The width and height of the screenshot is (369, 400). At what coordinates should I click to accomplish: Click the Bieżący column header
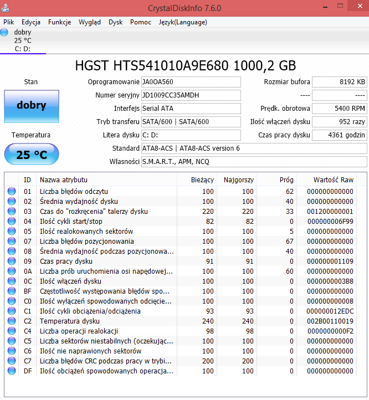click(197, 180)
